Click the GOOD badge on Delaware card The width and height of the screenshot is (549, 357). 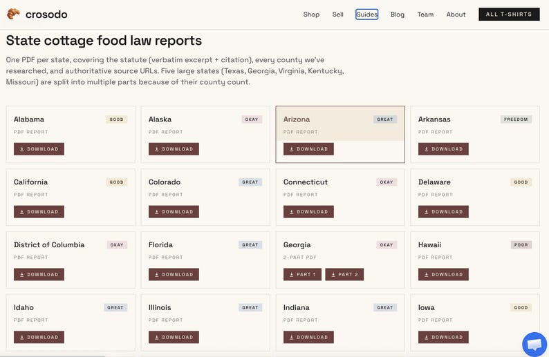tap(521, 182)
